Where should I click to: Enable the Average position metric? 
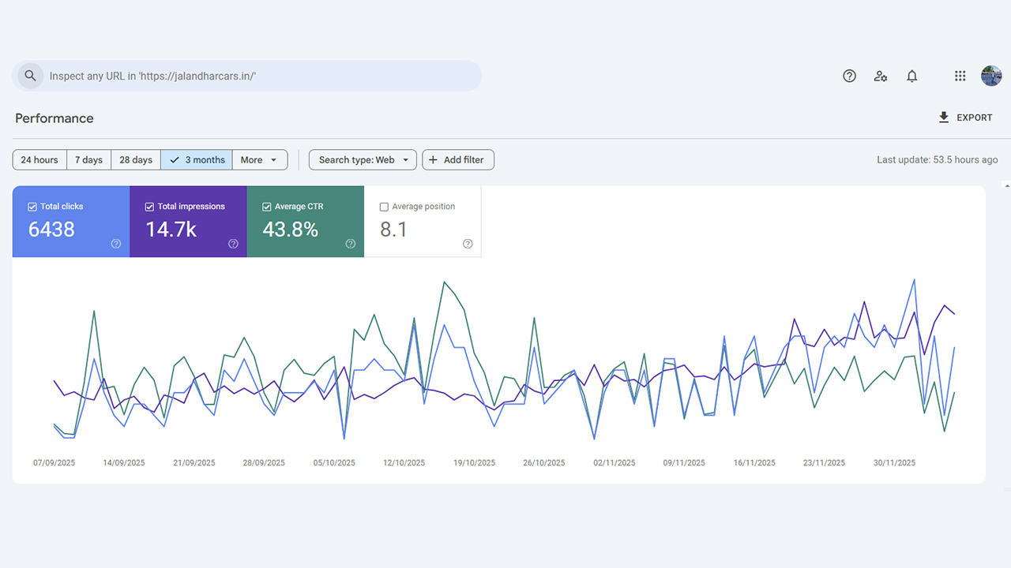[x=384, y=207]
